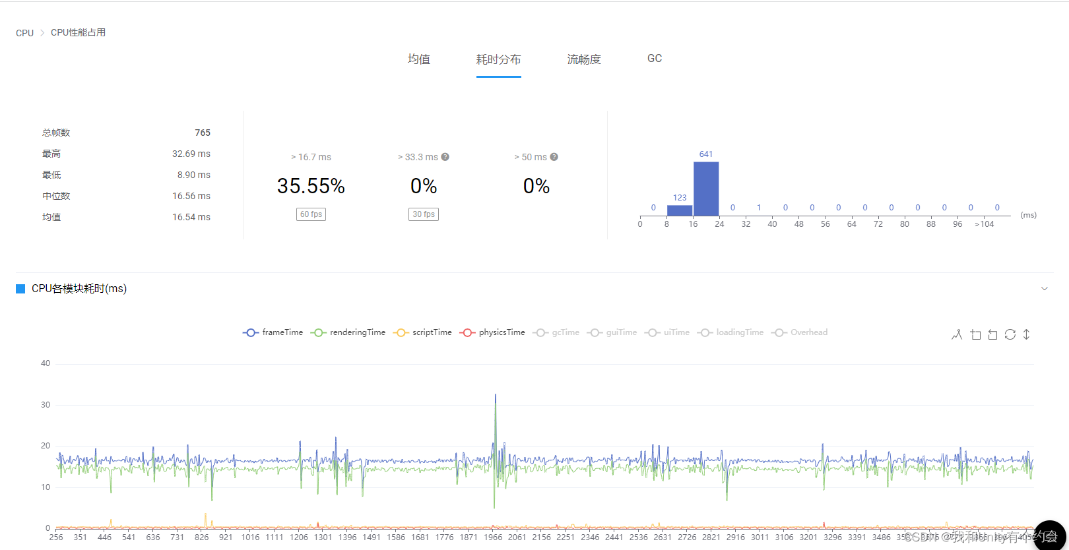Enable the Overhead legend series
Screen dimensions: 1069x550
click(800, 332)
